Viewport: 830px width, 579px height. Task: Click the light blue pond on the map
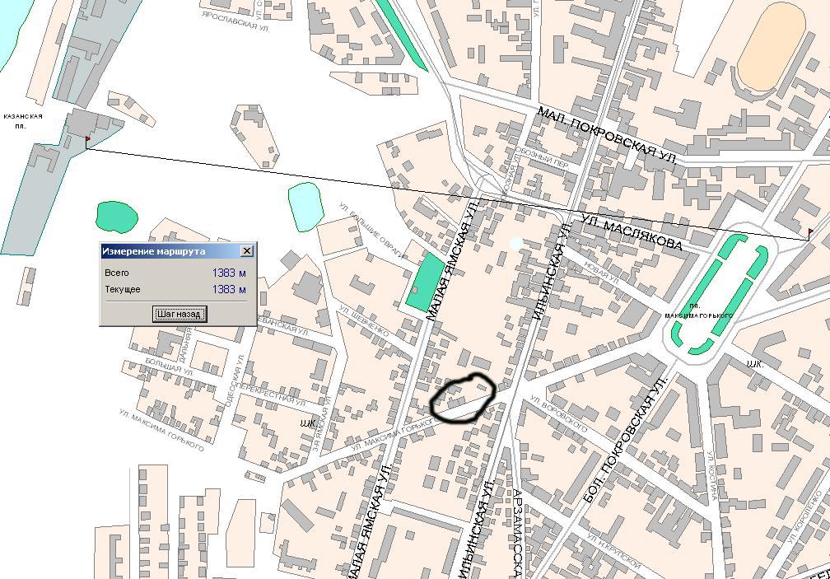(x=304, y=205)
